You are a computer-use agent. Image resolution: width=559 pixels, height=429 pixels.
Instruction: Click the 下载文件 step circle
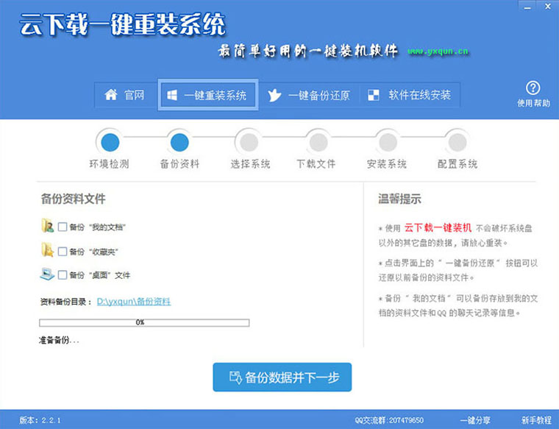[318, 141]
